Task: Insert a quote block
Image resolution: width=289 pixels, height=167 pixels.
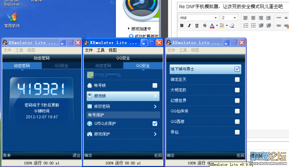Action: pyautogui.click(x=286, y=18)
